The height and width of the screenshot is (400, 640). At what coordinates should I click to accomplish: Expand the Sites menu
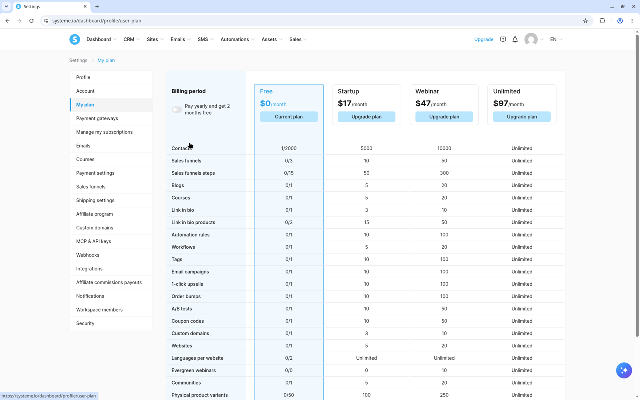155,39
